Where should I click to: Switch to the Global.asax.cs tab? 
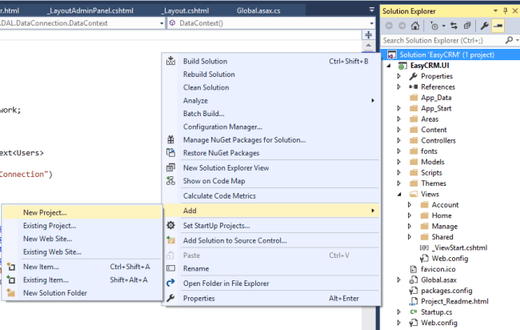click(258, 10)
